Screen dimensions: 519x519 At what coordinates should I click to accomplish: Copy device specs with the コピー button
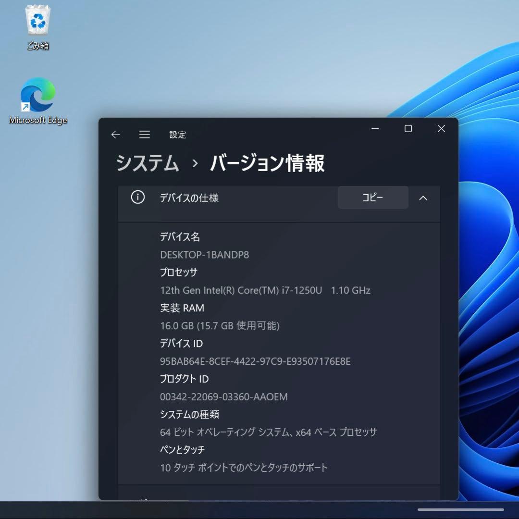point(373,198)
